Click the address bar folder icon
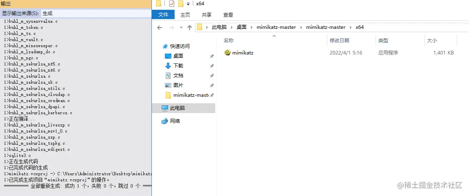The width and height of the screenshot is (469, 196). [200, 27]
